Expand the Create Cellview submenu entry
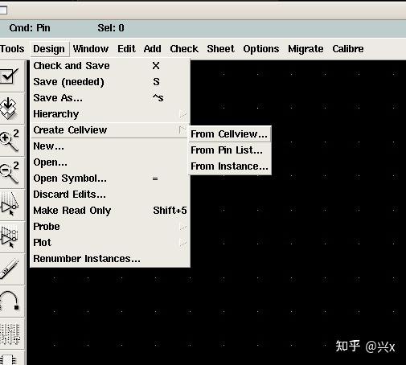Screen dimensions: 406x365 coord(109,130)
